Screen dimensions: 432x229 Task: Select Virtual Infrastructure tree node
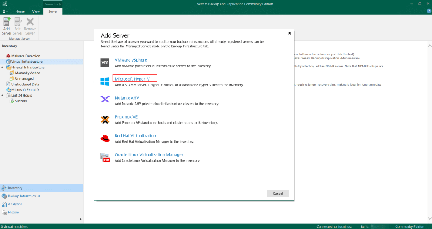click(x=27, y=62)
